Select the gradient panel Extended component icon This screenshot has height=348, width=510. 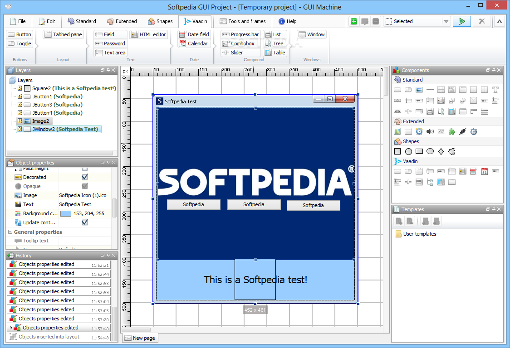[397, 131]
